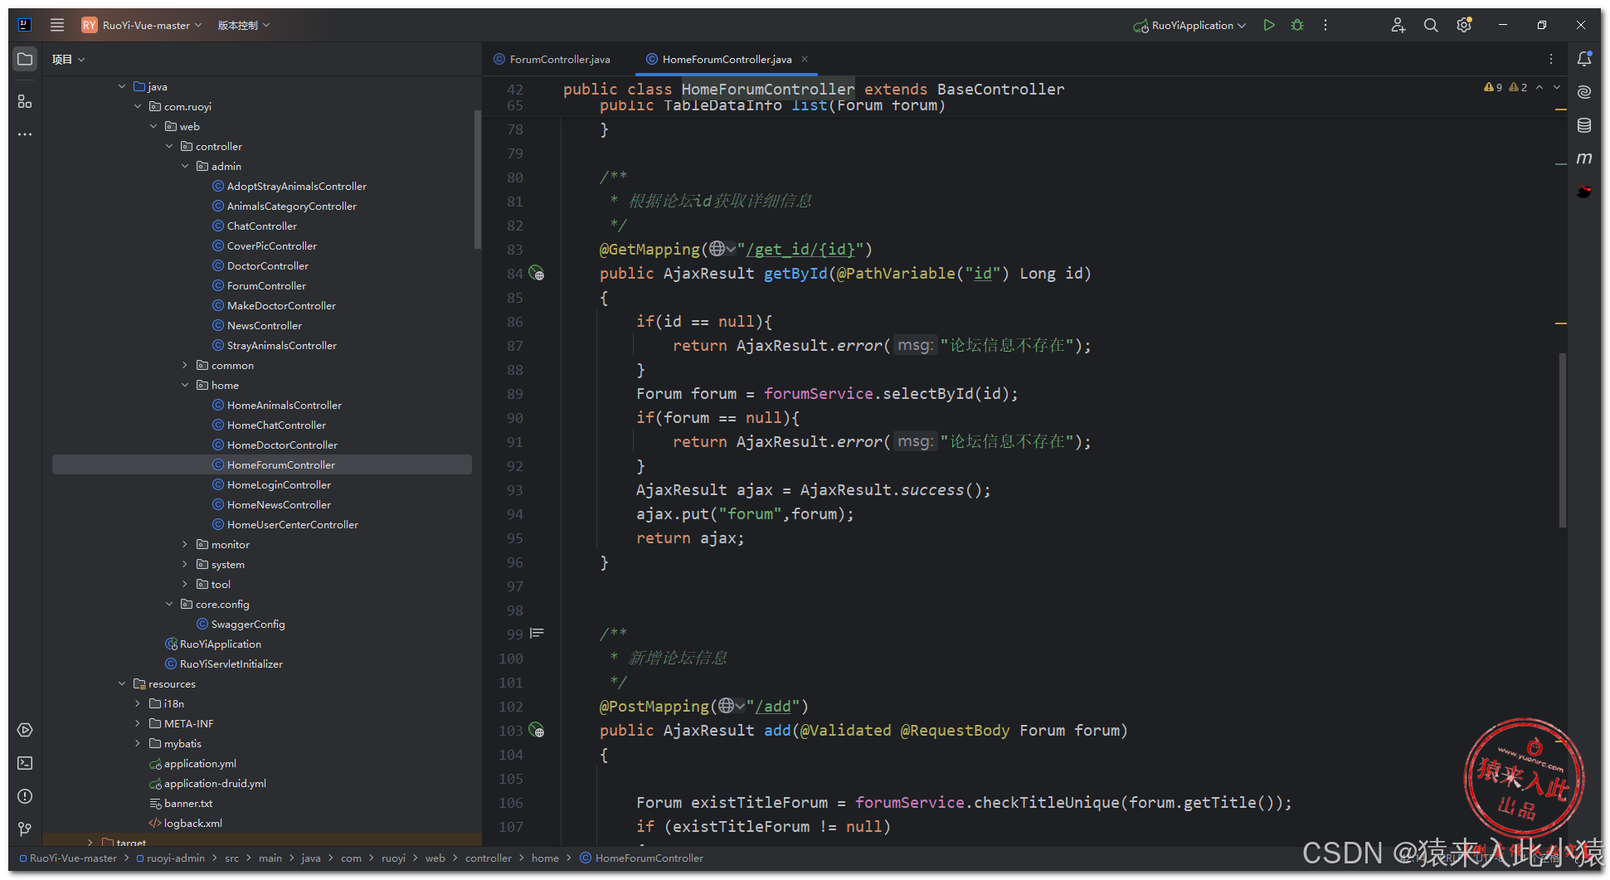Viewport: 1610px width, 880px height.
Task: Open IDE settings gear
Action: click(x=1464, y=25)
